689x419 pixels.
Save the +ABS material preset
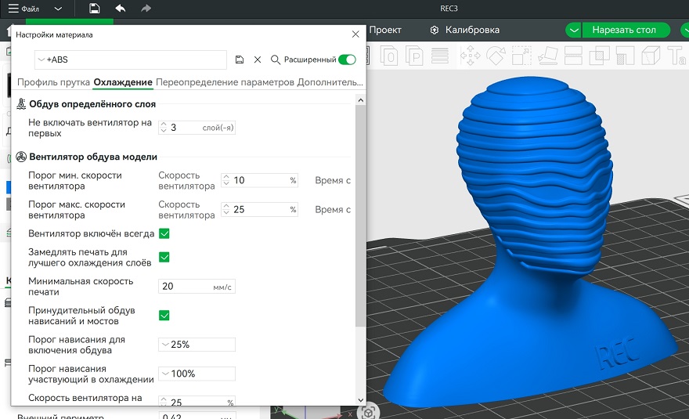(240, 60)
